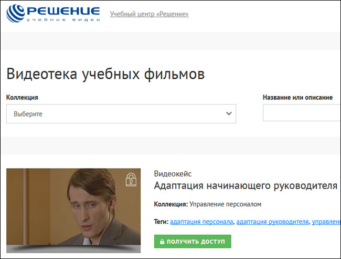Focus the Название или описание search field

(302, 112)
